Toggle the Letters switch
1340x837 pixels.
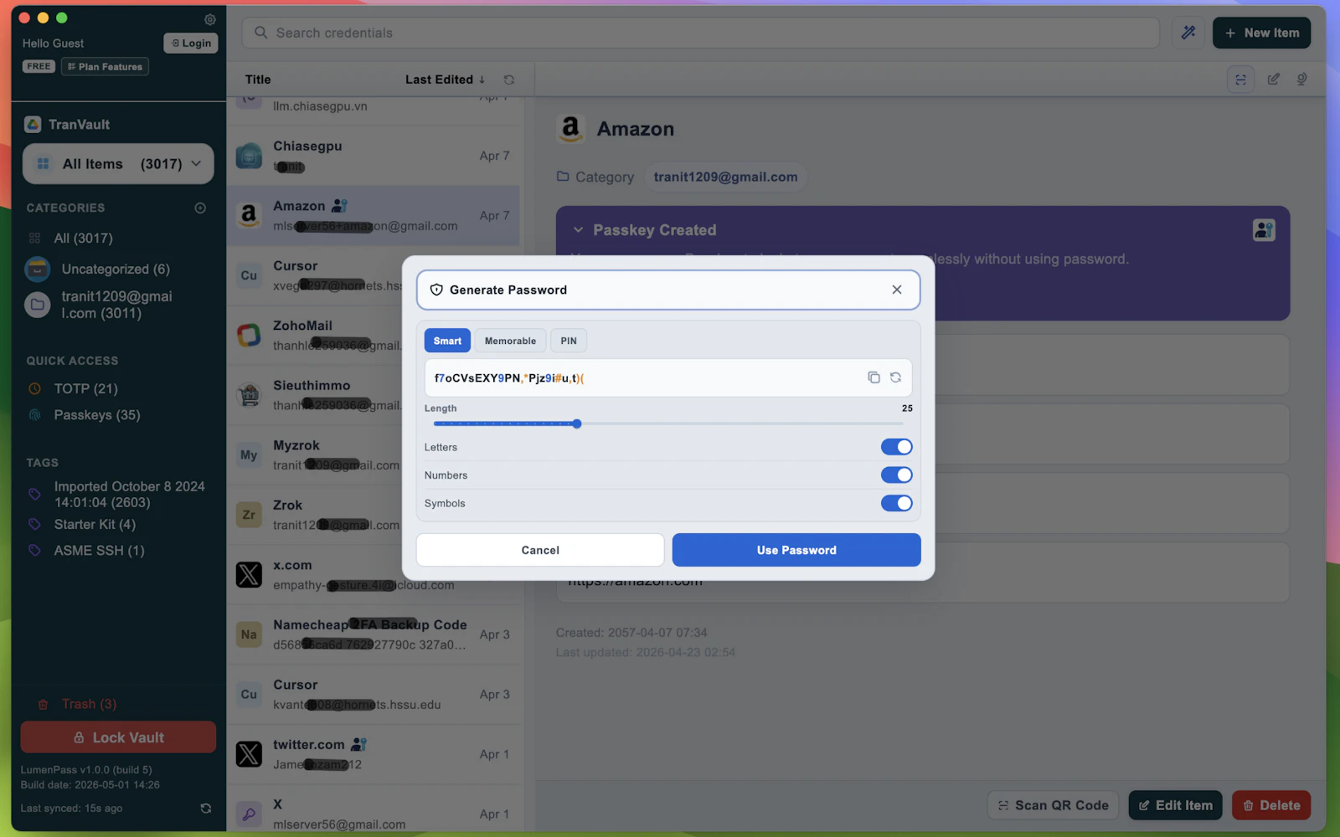pyautogui.click(x=896, y=447)
